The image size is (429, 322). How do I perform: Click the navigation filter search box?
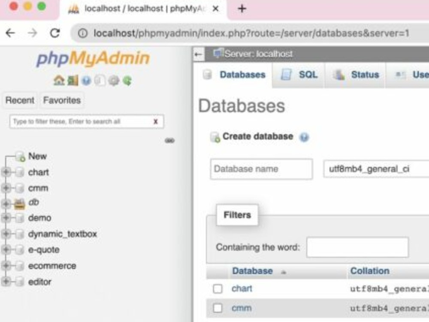click(87, 122)
